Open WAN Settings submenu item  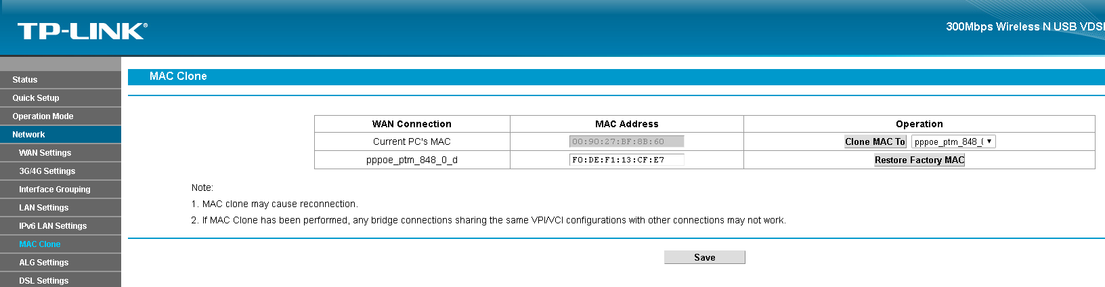(45, 153)
